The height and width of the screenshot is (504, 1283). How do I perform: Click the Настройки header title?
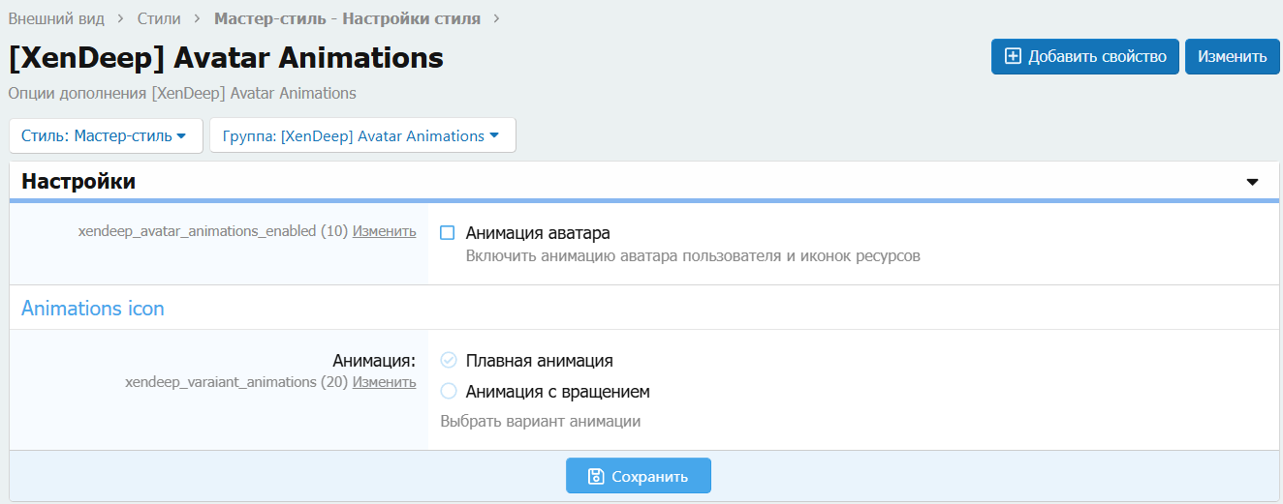78,181
